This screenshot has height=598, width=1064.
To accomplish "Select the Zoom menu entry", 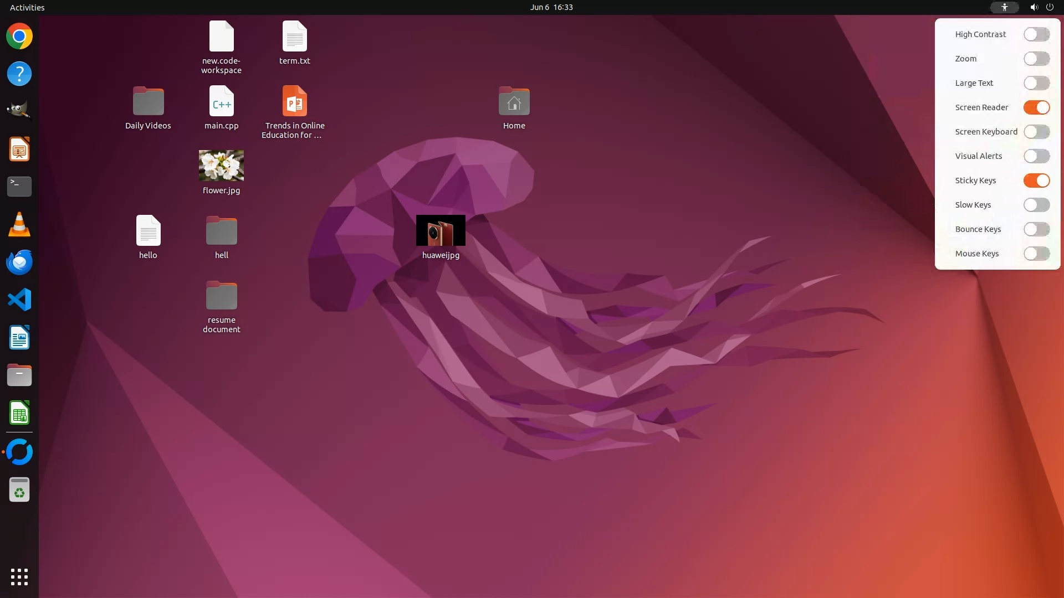I will (965, 59).
